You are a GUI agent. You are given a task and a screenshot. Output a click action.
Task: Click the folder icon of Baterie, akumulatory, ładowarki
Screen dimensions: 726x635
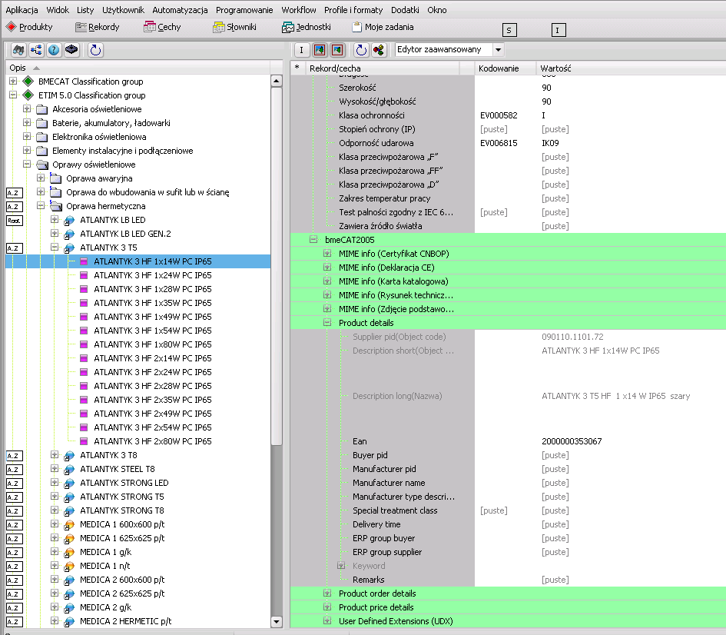coord(42,123)
